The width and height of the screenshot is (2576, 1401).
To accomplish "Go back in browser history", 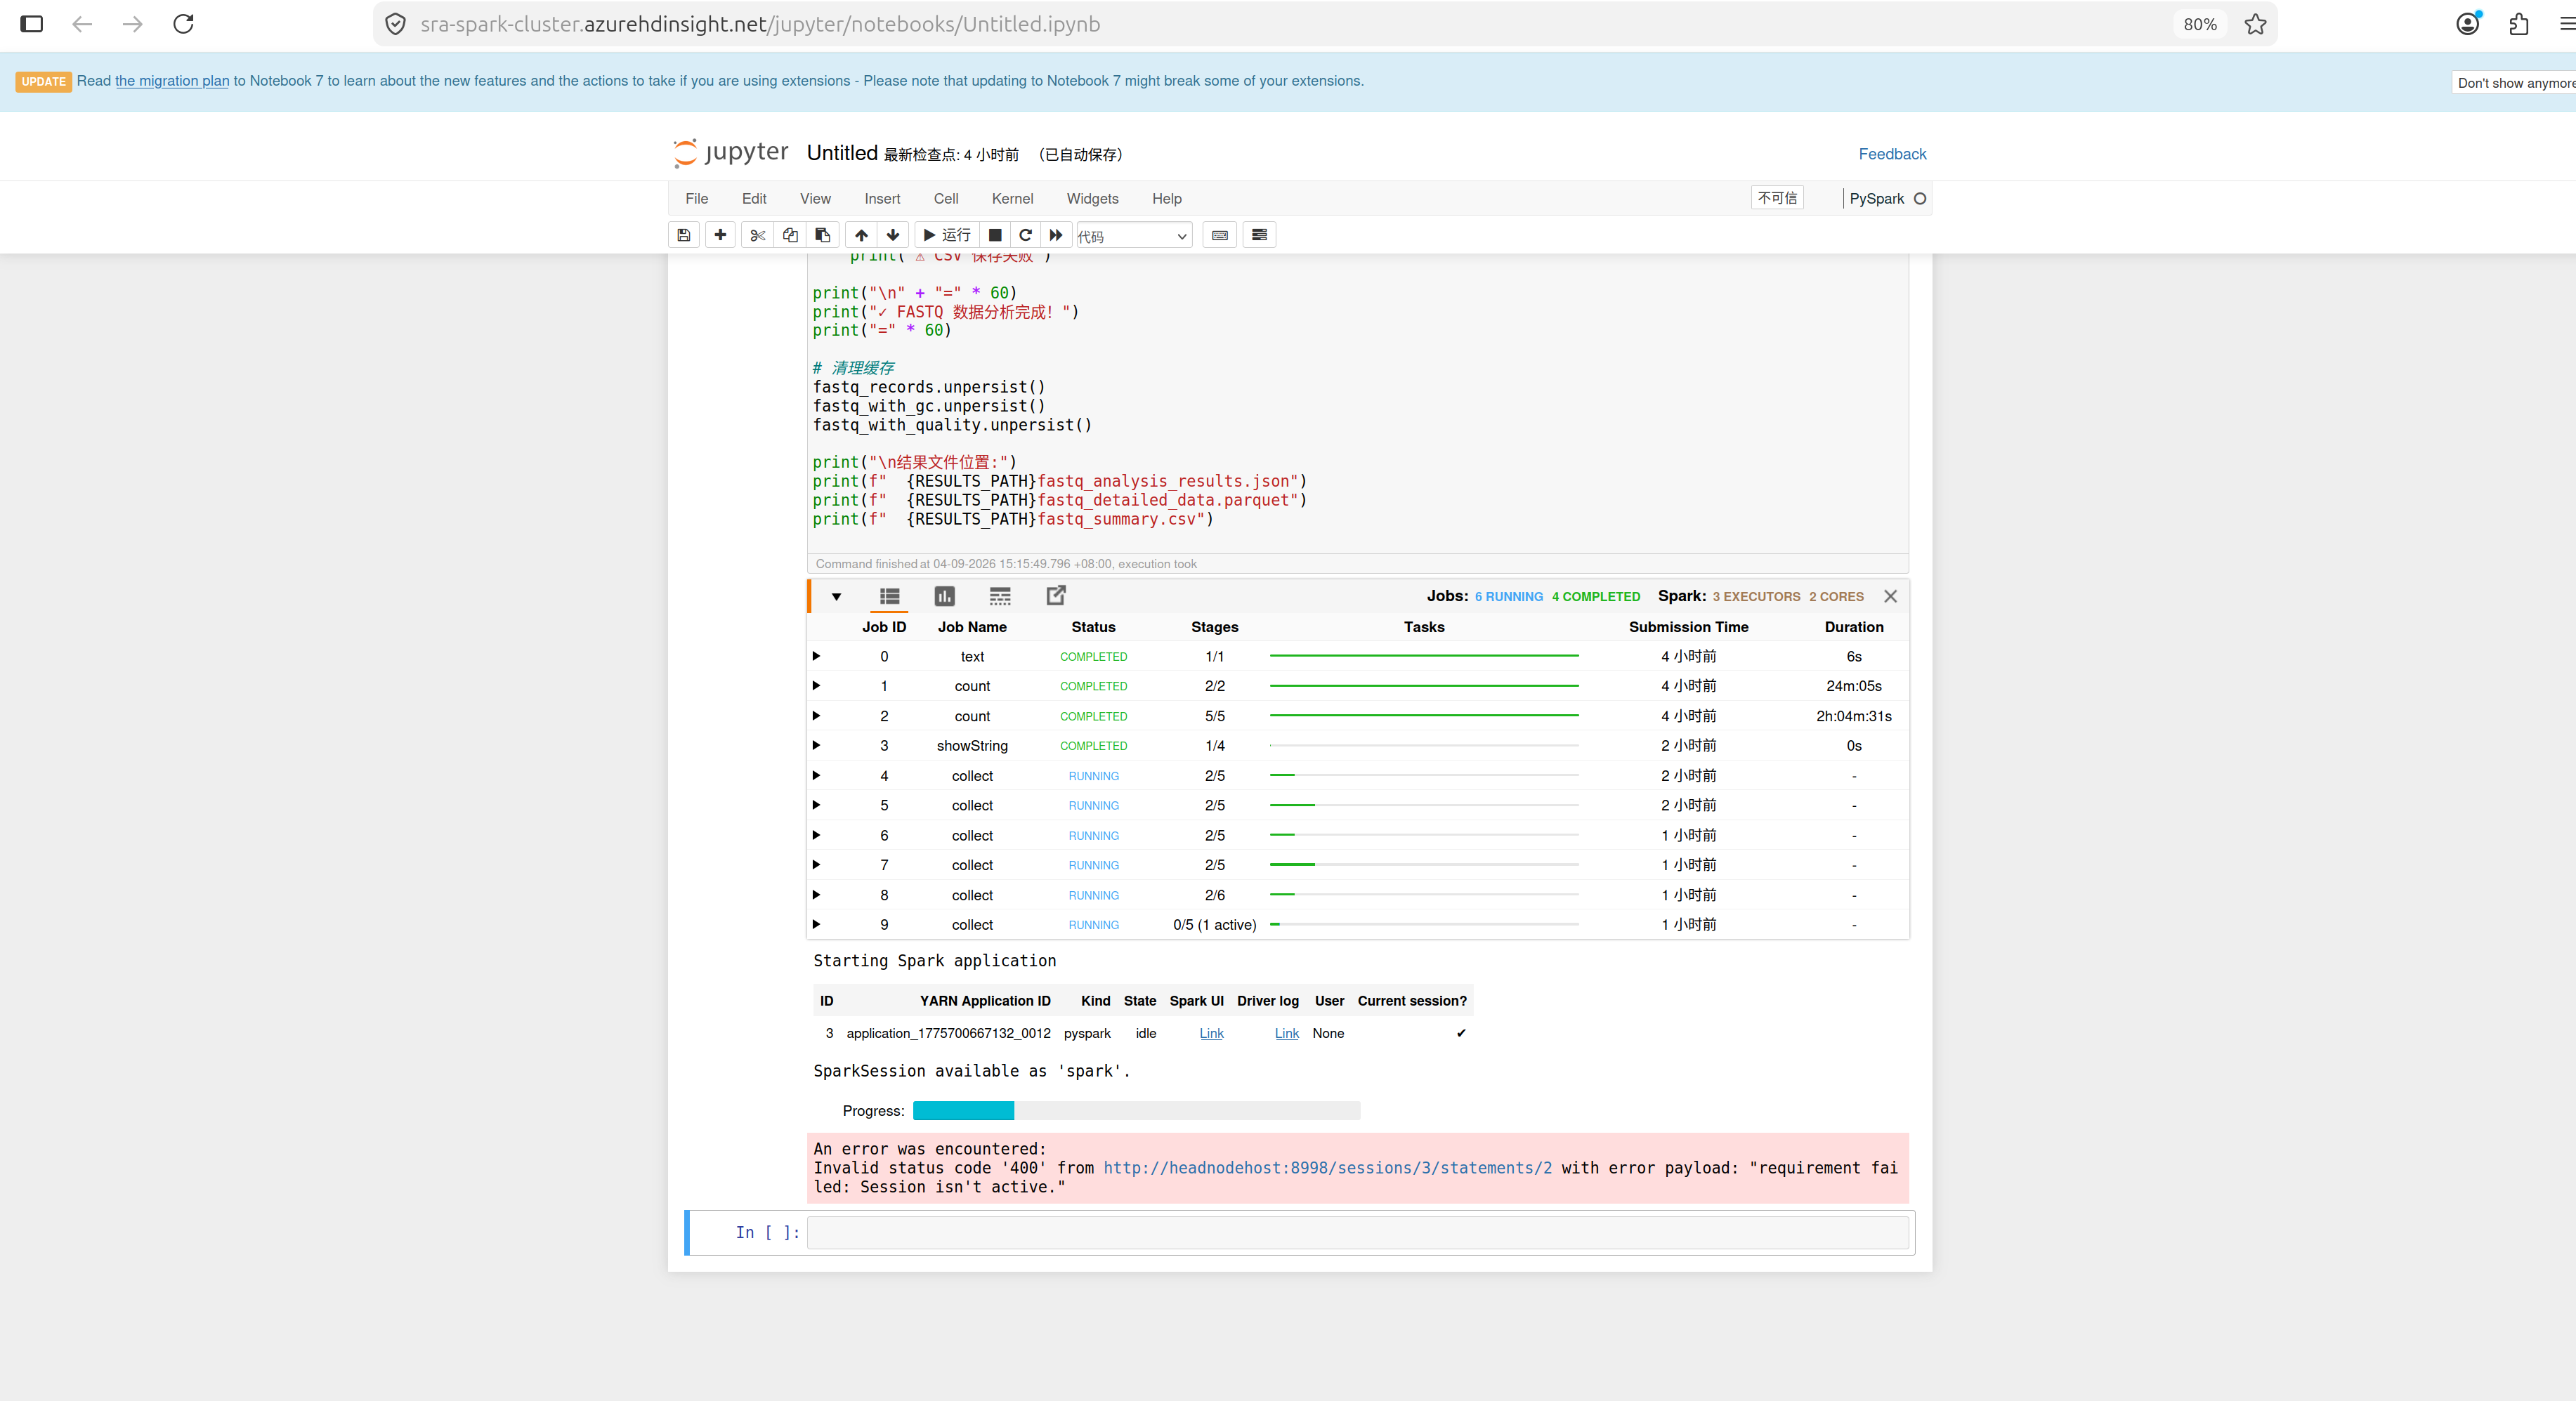I will pos(82,24).
